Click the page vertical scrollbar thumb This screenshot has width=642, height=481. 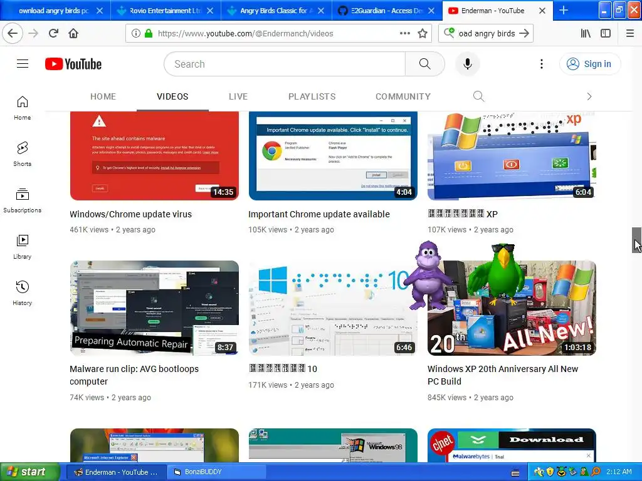(637, 240)
